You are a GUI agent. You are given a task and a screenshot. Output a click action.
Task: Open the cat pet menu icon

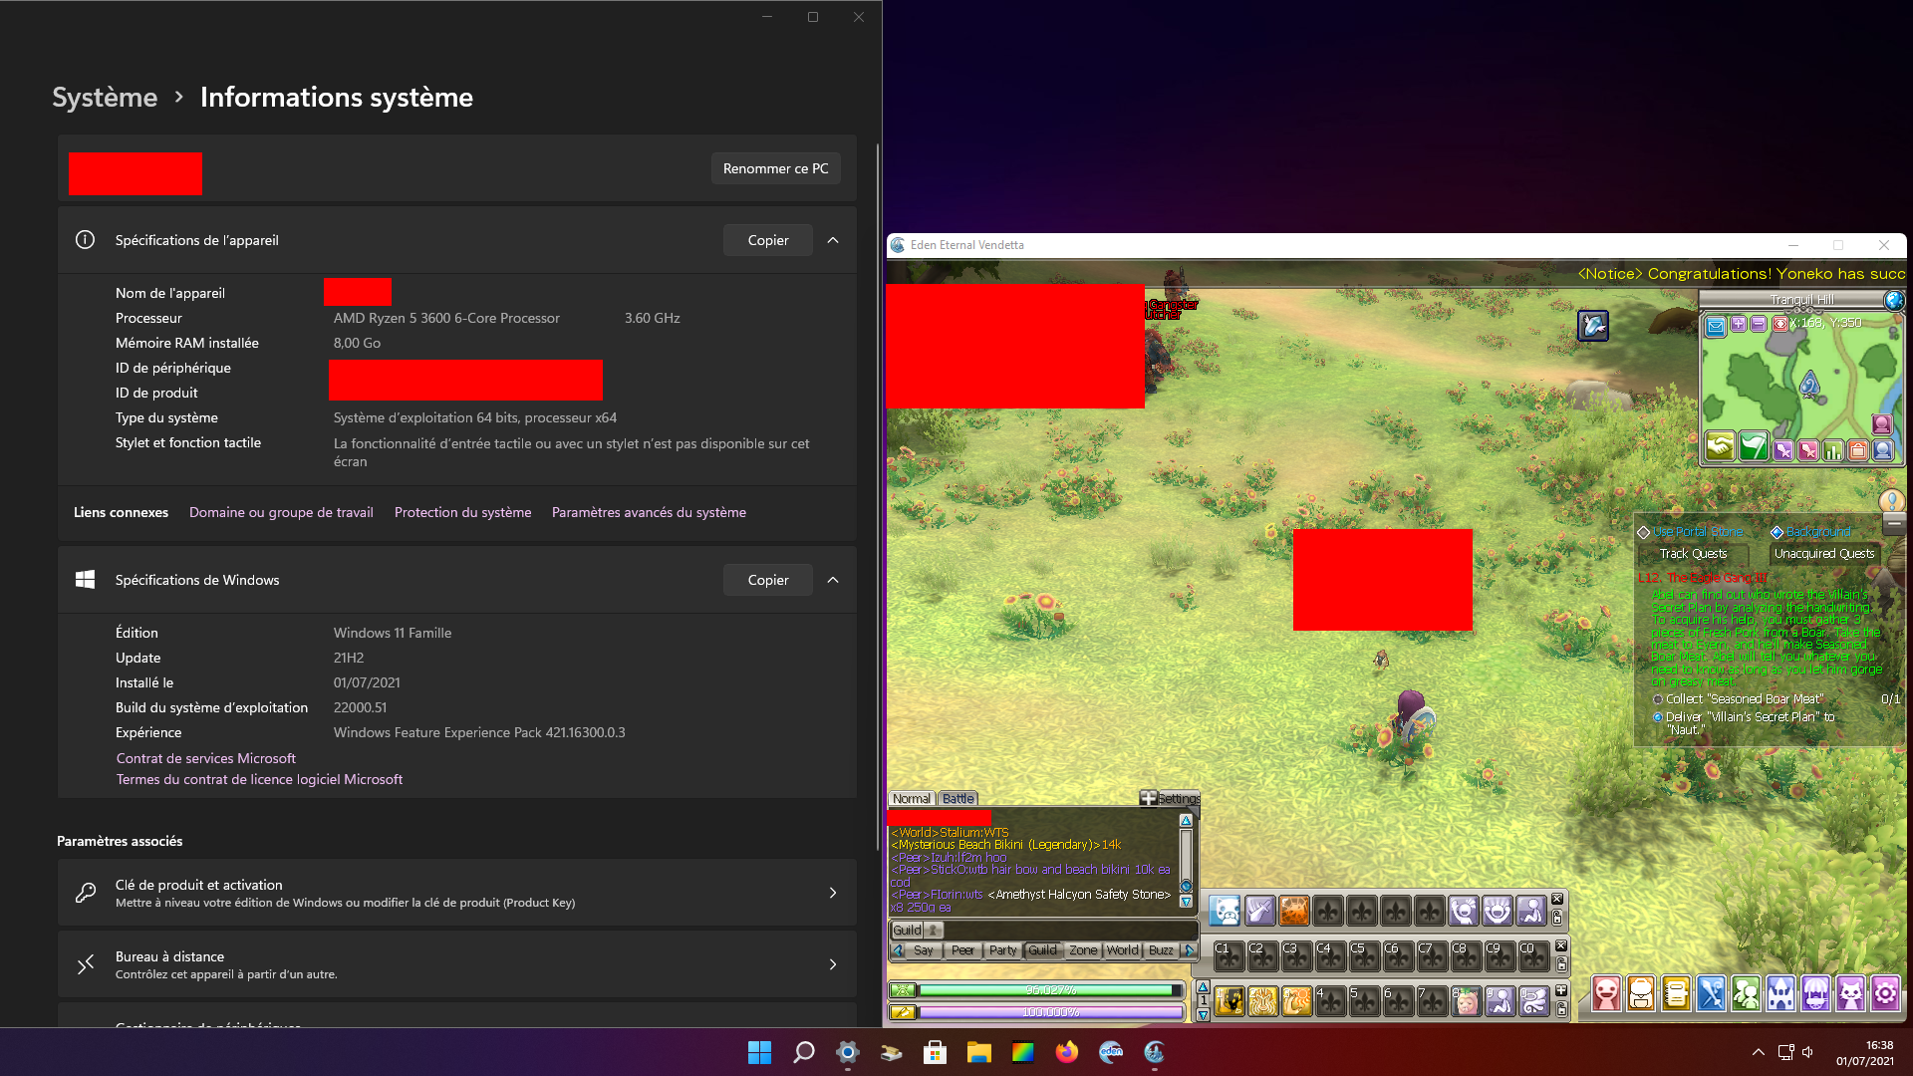(x=1850, y=993)
